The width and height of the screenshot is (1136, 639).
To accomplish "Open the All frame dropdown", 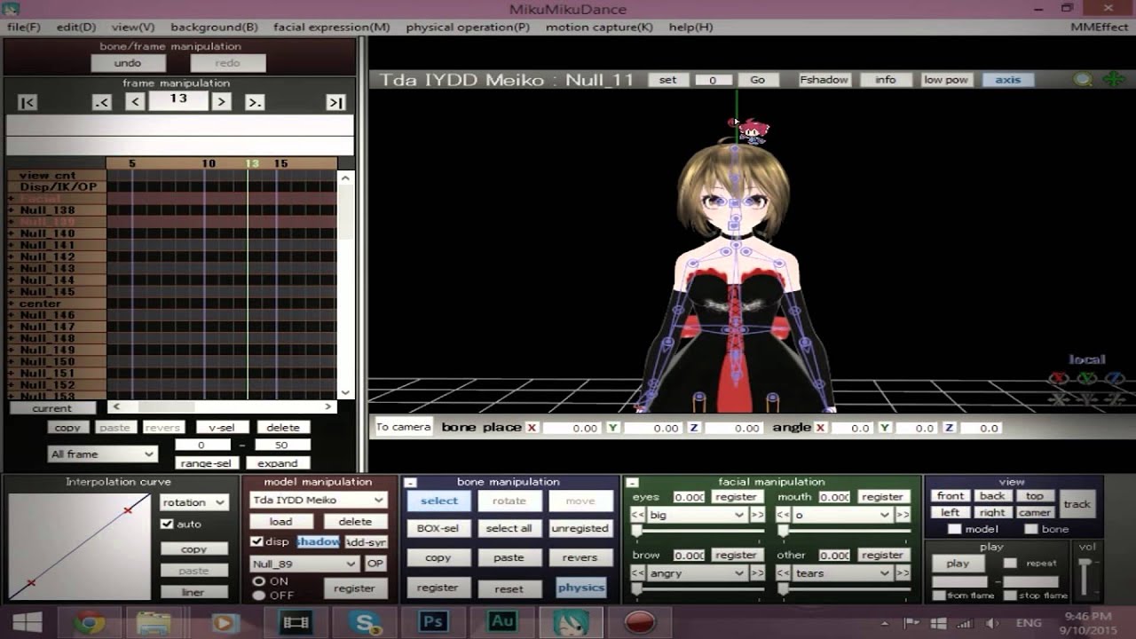I will (x=103, y=454).
